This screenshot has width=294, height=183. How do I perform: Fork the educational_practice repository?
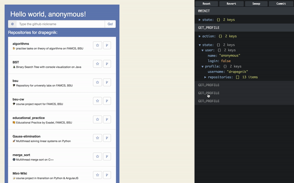[x=107, y=120]
